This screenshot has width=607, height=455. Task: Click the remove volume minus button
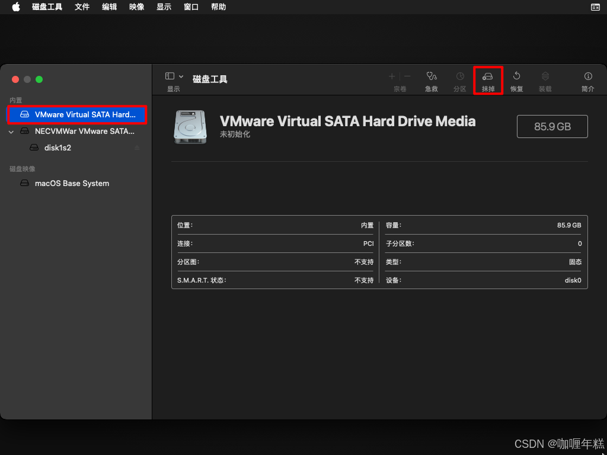pos(407,76)
